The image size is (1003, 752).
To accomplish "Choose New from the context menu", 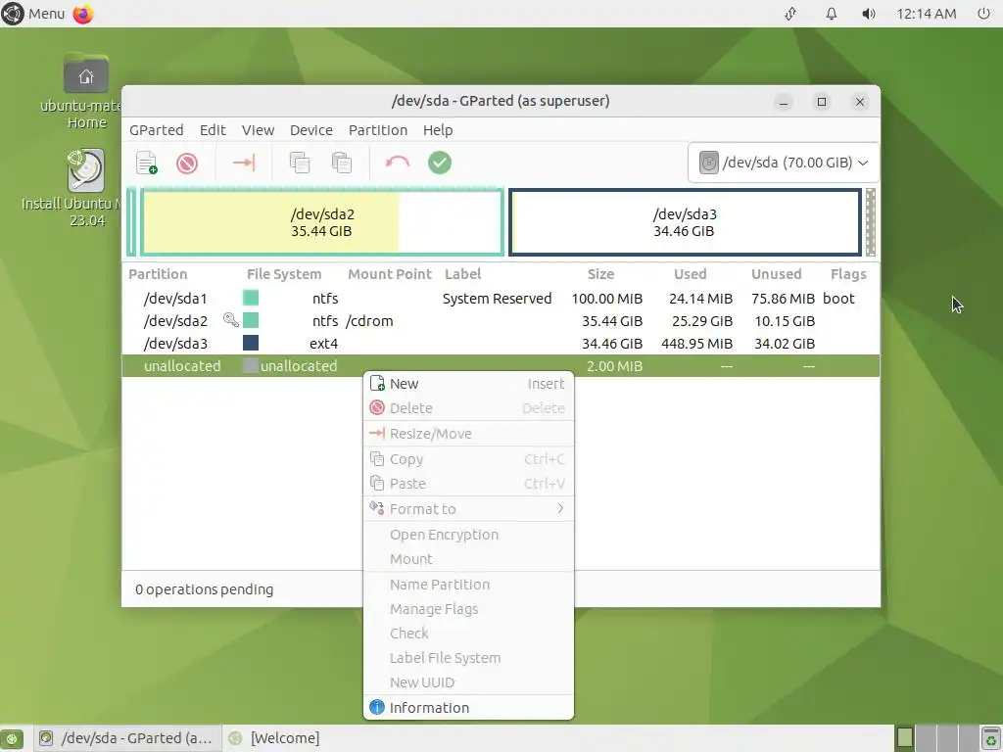I will point(468,384).
